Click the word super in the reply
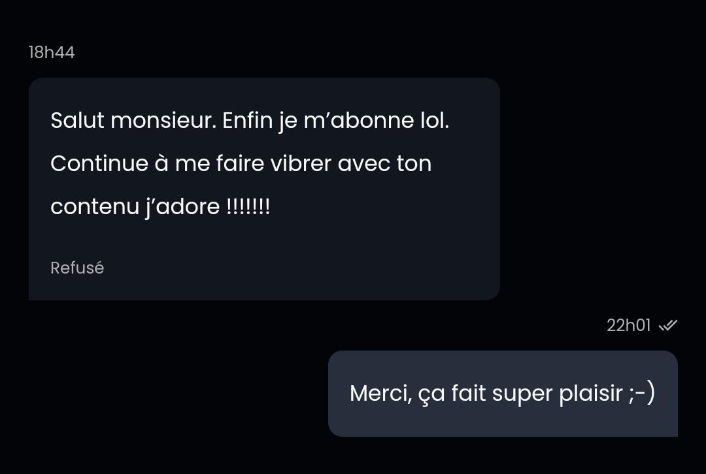This screenshot has height=474, width=706. (522, 394)
